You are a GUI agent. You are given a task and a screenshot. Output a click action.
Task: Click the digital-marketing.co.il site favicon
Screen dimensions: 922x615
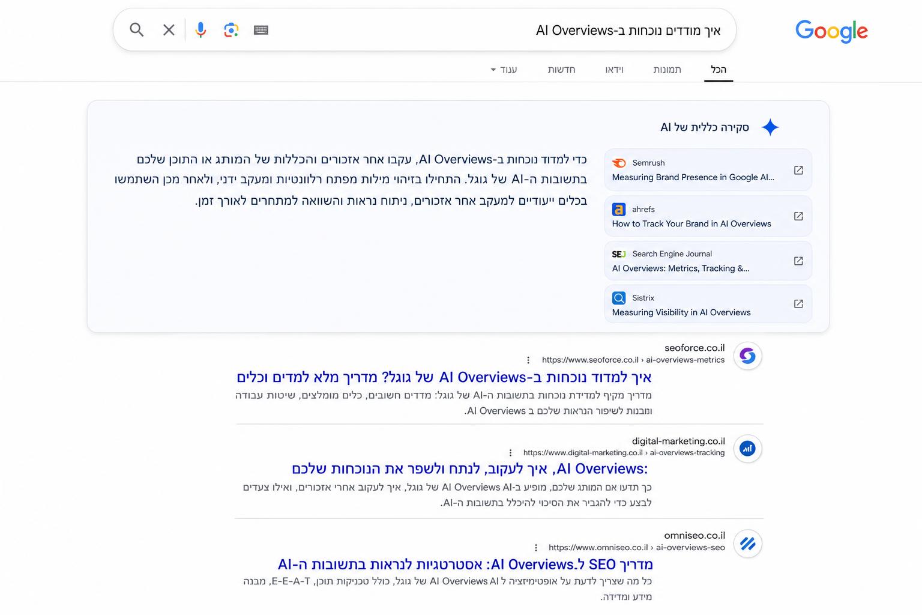tap(747, 449)
